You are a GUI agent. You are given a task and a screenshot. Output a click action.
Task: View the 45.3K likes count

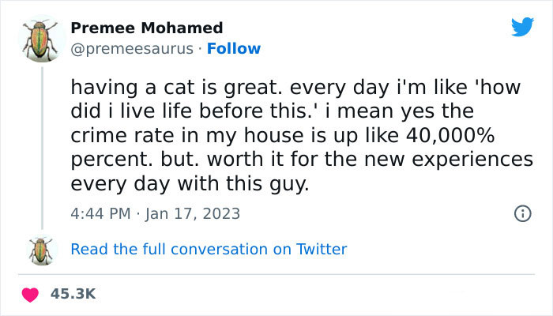(x=73, y=294)
